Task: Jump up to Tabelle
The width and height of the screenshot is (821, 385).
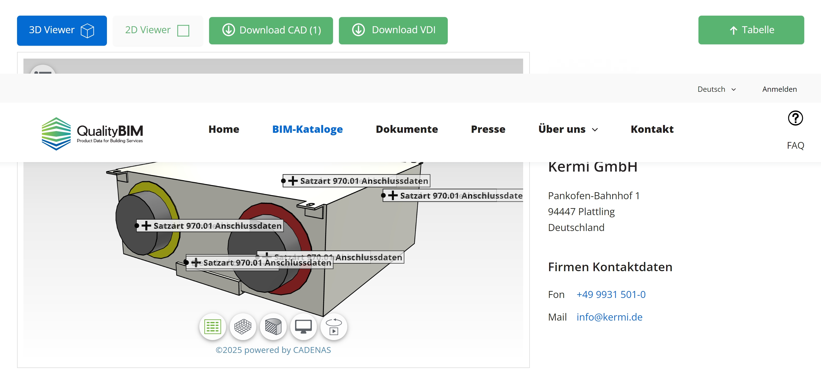Action: pos(751,30)
